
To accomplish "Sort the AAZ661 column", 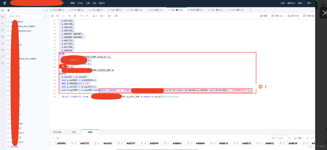I will [76, 143].
